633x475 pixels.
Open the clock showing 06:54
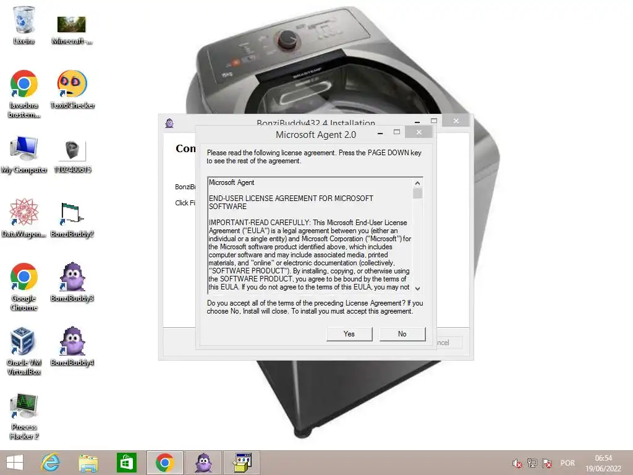click(x=603, y=463)
